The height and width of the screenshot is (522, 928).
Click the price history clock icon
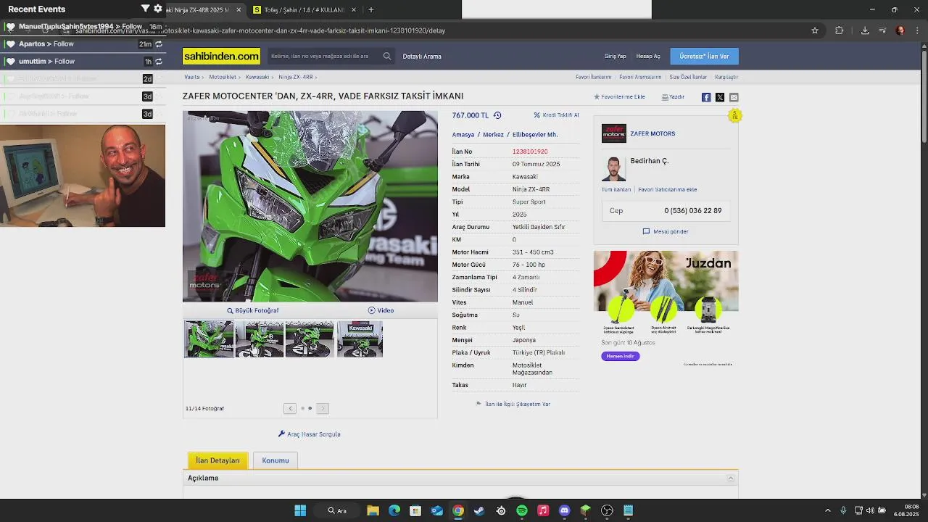click(x=497, y=115)
